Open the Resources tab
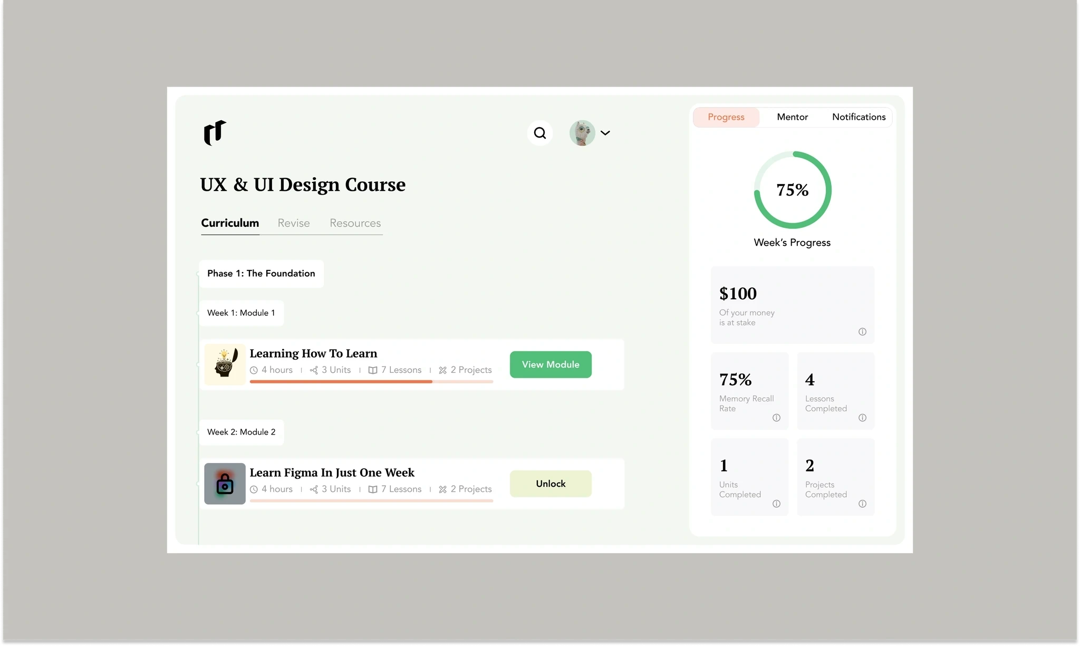 (355, 223)
